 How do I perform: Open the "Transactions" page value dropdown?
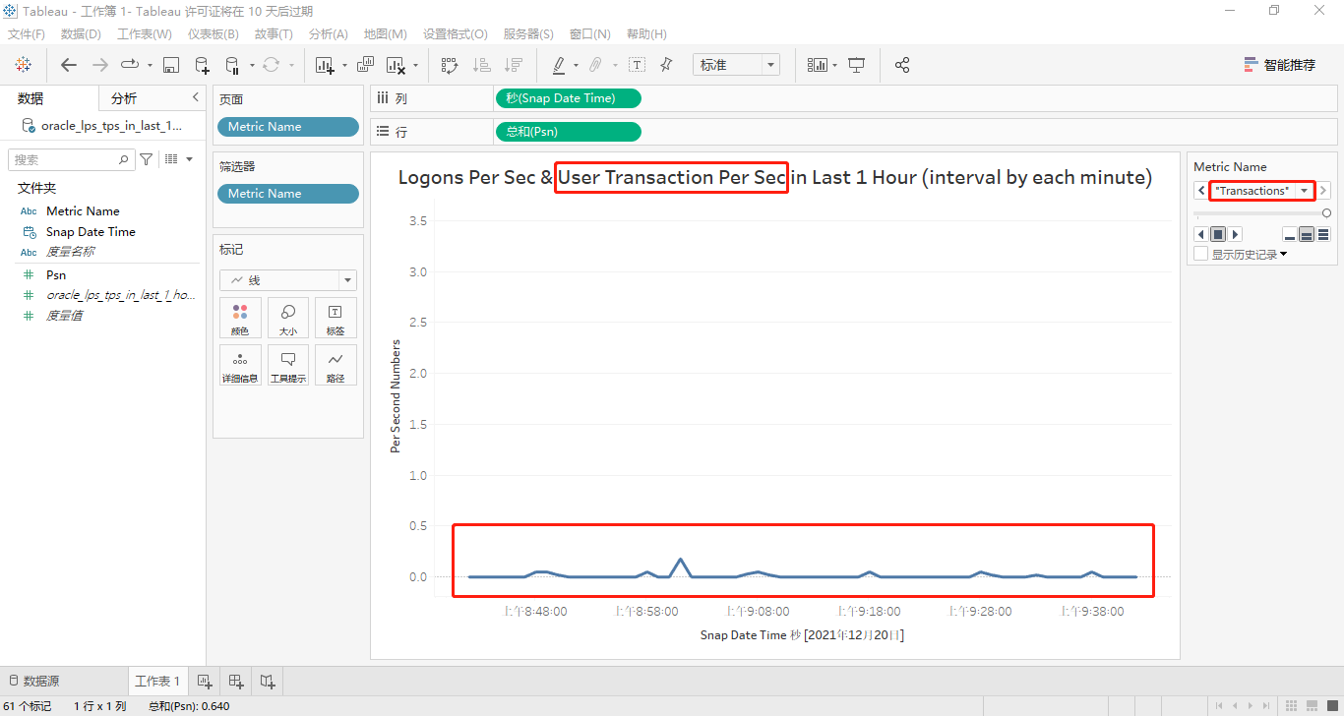point(1304,191)
